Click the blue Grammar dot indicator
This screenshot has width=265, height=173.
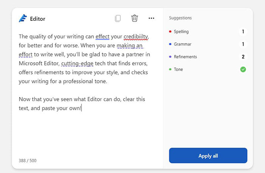pos(170,44)
